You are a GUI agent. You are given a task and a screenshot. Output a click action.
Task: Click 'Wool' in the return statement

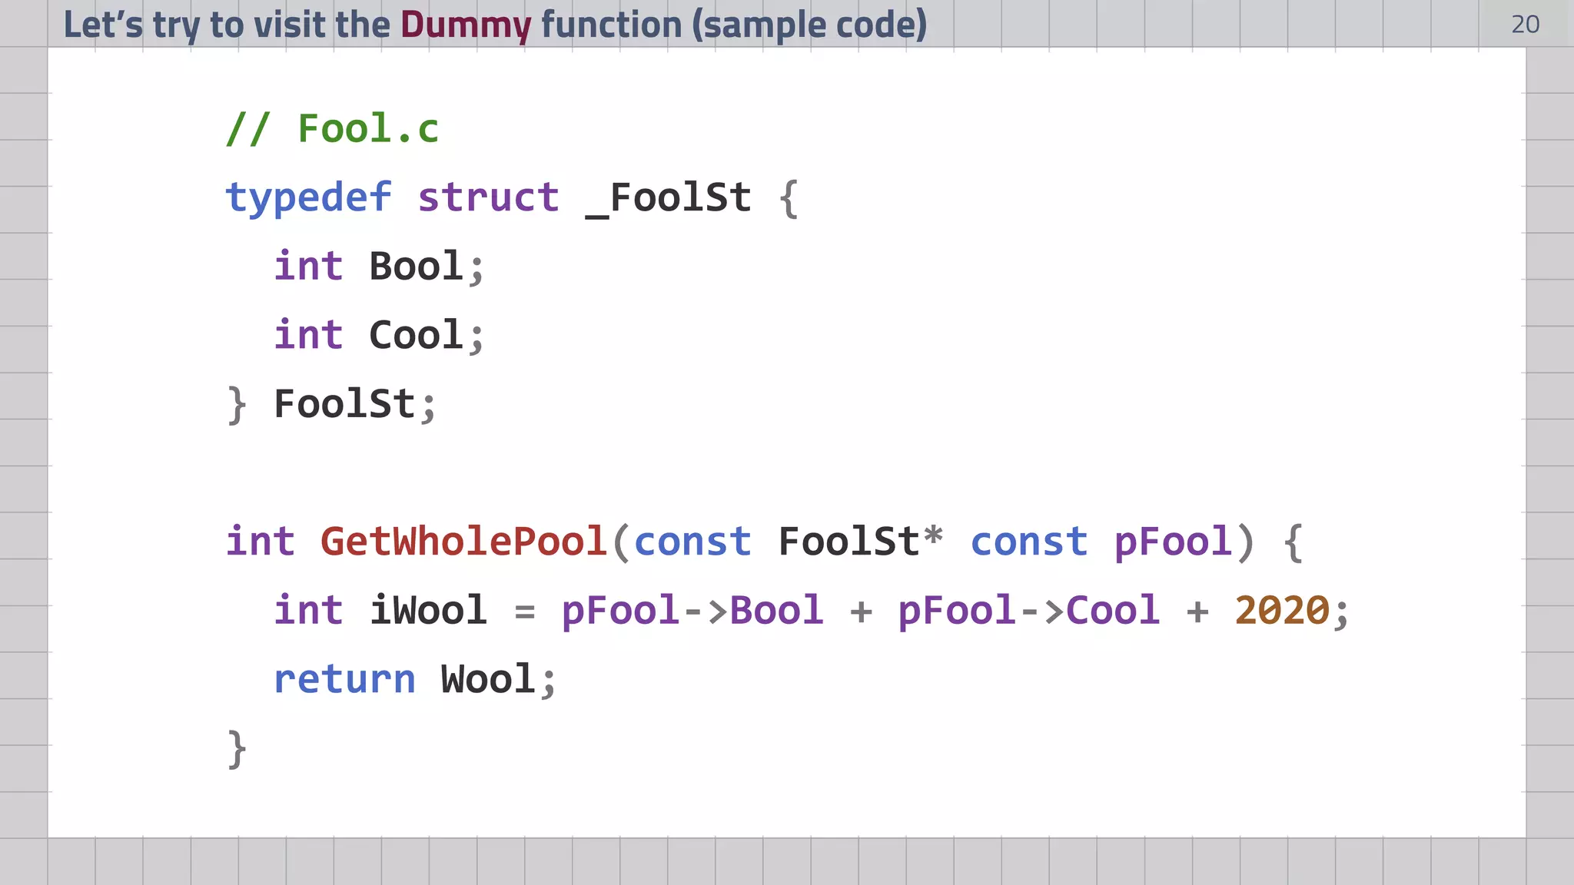coord(488,680)
